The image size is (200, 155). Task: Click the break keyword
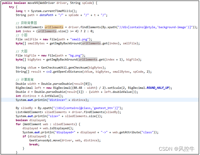click(x=34, y=144)
